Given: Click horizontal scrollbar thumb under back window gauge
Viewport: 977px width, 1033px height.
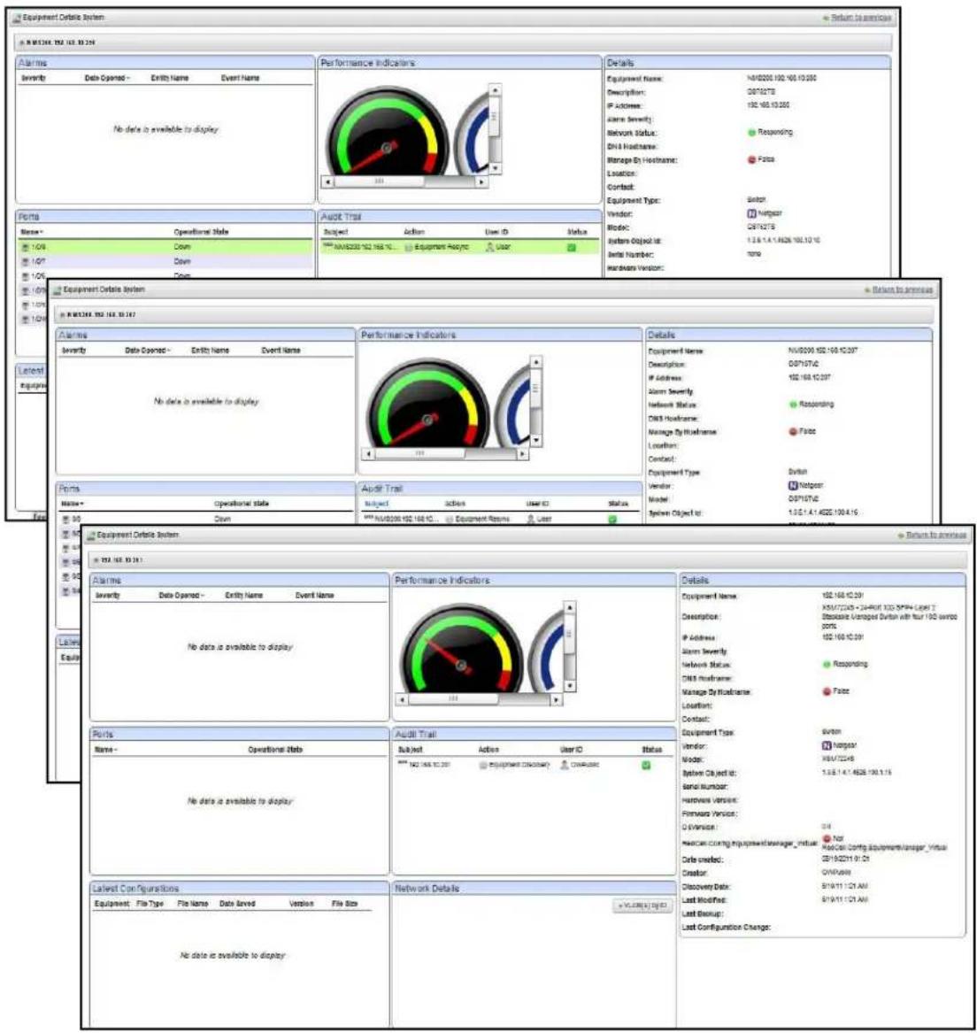Looking at the screenshot, I should (380, 181).
